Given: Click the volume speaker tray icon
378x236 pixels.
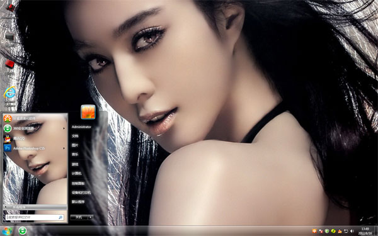Looking at the screenshot, I should [352, 231].
